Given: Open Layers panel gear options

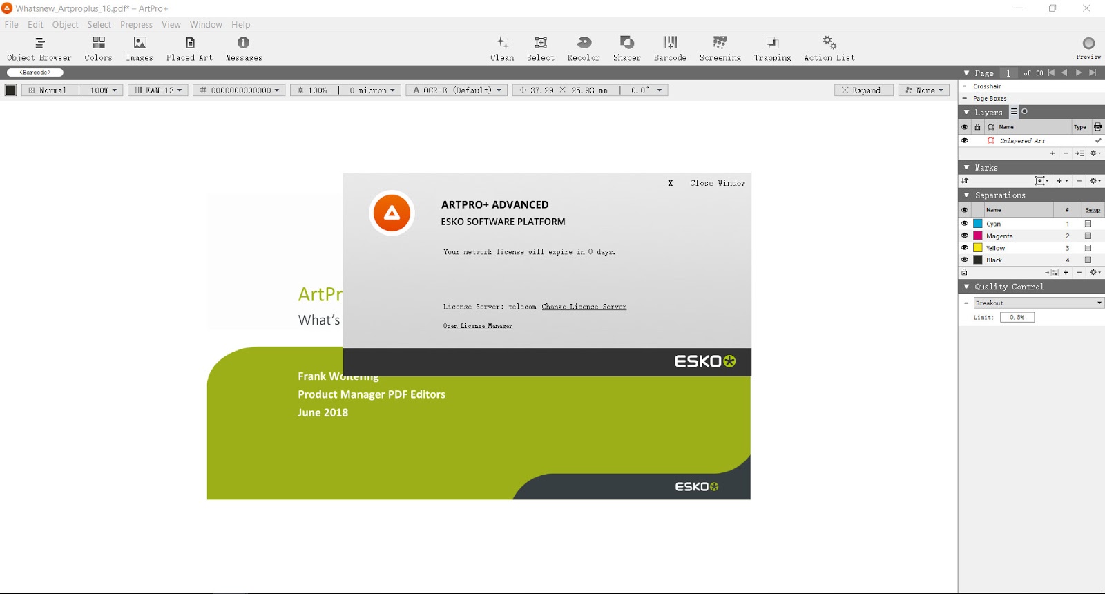Looking at the screenshot, I should click(x=1095, y=153).
